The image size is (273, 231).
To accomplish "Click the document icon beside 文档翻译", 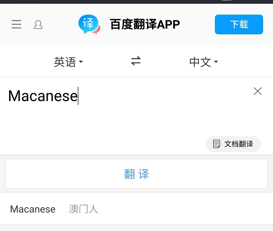I will coord(216,144).
